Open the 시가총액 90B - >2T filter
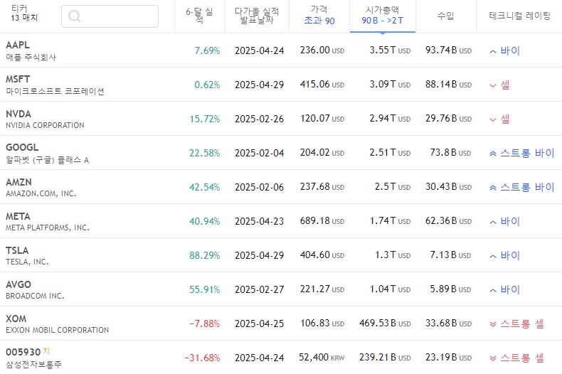This screenshot has width=562, height=374. 383,16
